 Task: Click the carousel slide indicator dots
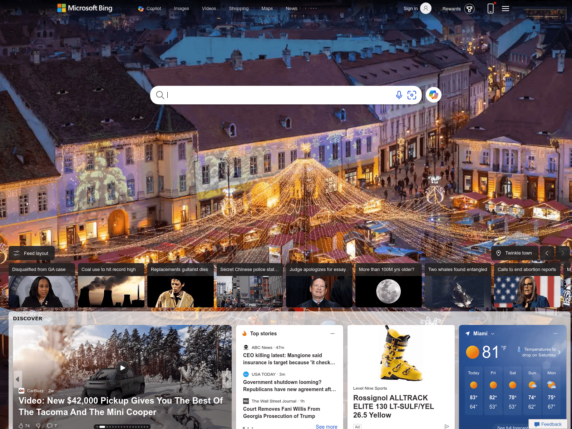[122, 426]
